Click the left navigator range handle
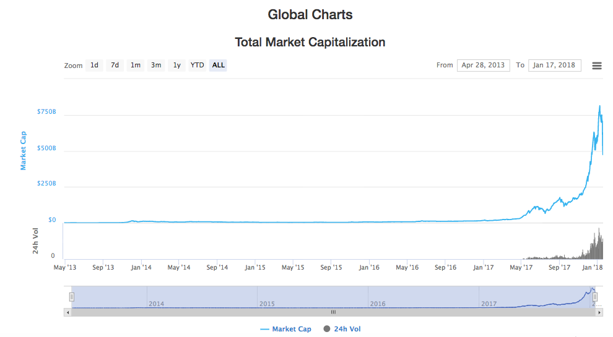 72,297
